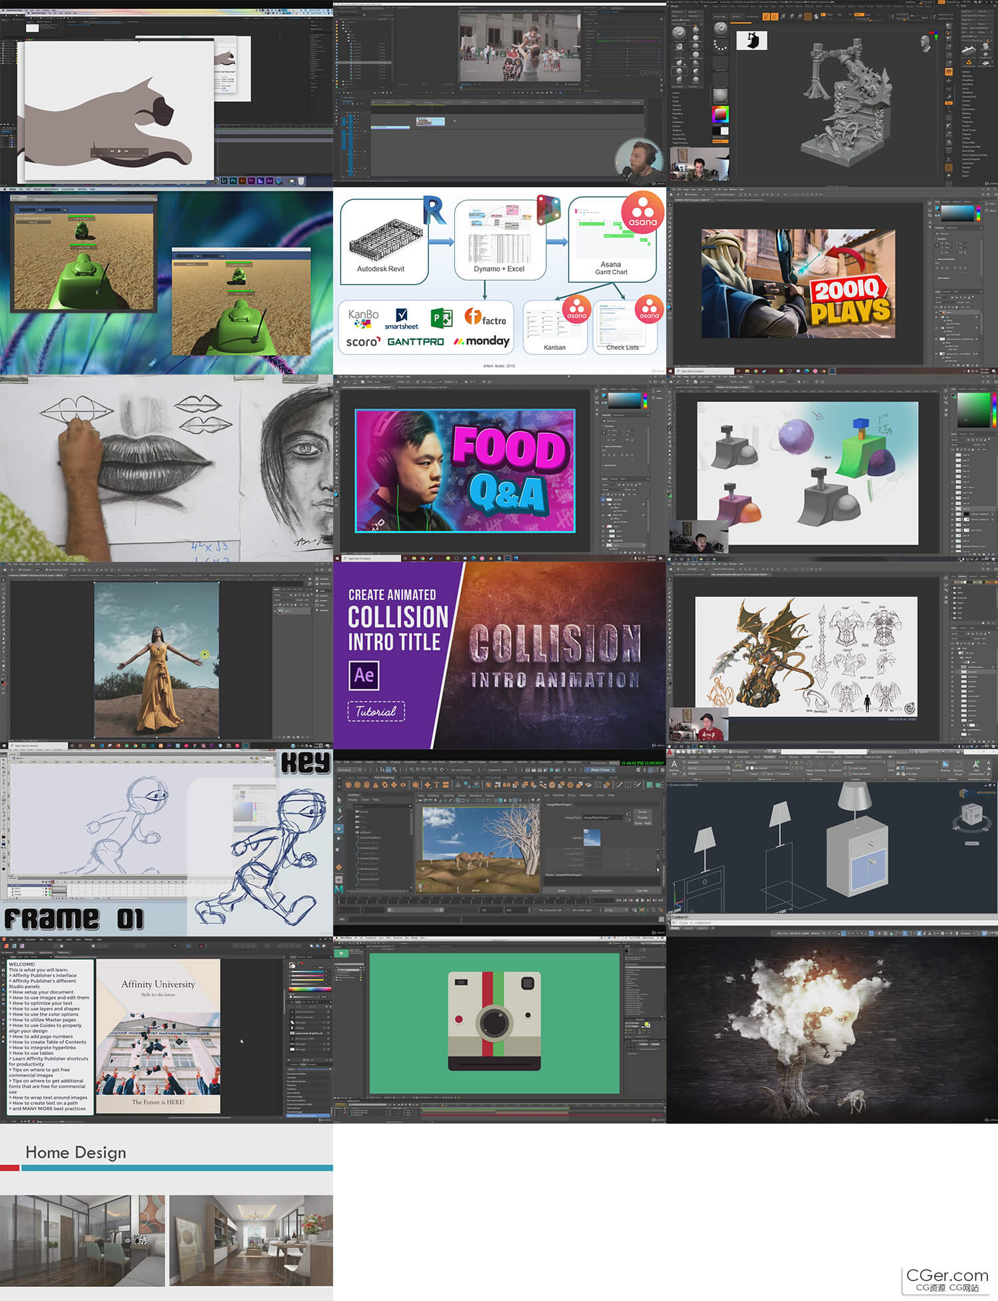Screen dimensions: 998x1301
Task: Click the Select button in Maya Attribute Editor
Action: (562, 890)
